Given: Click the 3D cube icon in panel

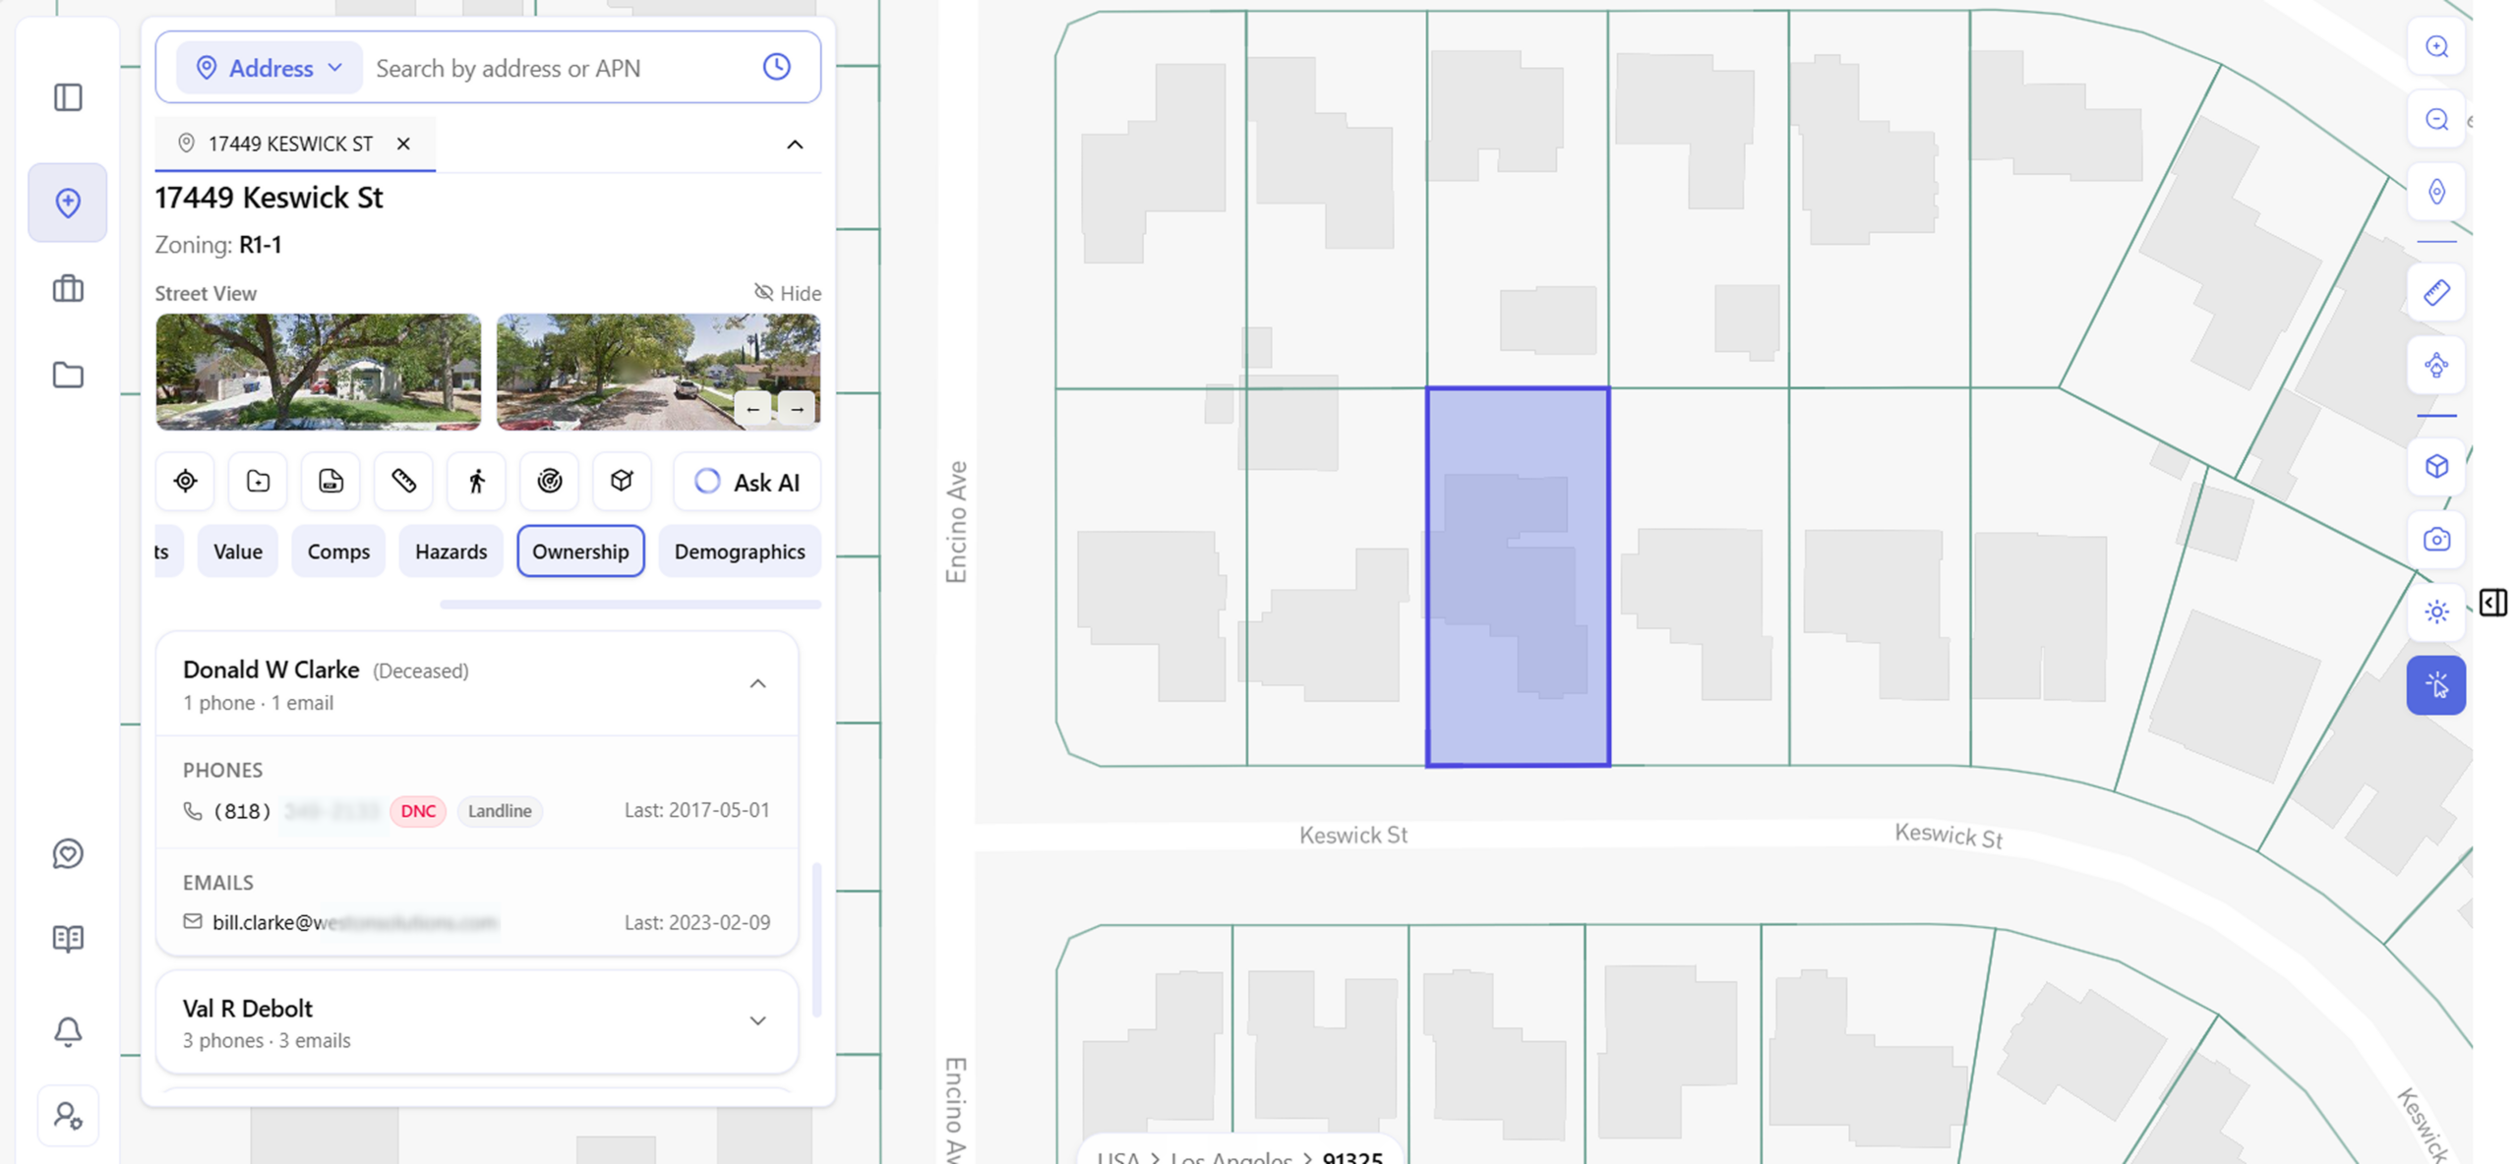Looking at the screenshot, I should click(x=622, y=481).
